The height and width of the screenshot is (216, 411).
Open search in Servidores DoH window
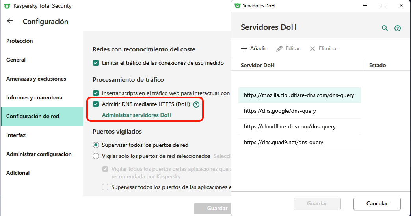click(x=385, y=28)
